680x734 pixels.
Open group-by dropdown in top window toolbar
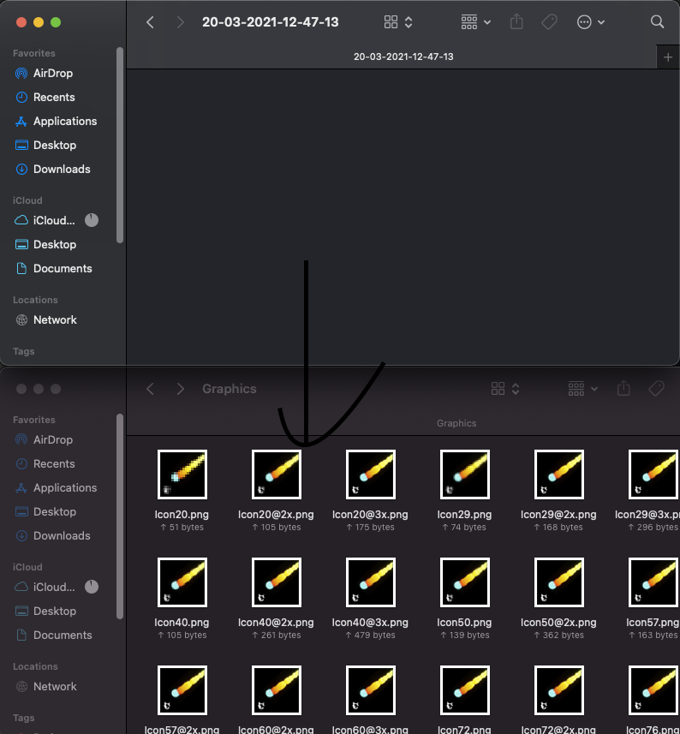[x=476, y=22]
